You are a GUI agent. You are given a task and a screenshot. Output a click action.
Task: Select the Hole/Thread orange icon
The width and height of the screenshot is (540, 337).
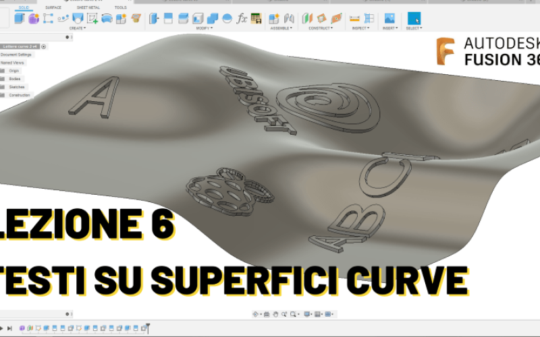[x=136, y=18]
